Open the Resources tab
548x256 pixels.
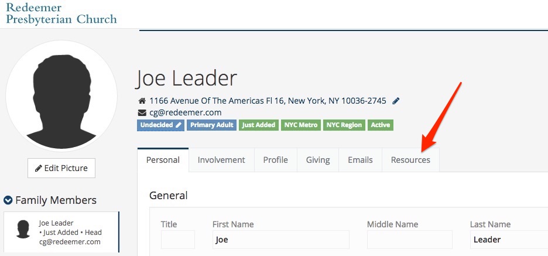(410, 160)
